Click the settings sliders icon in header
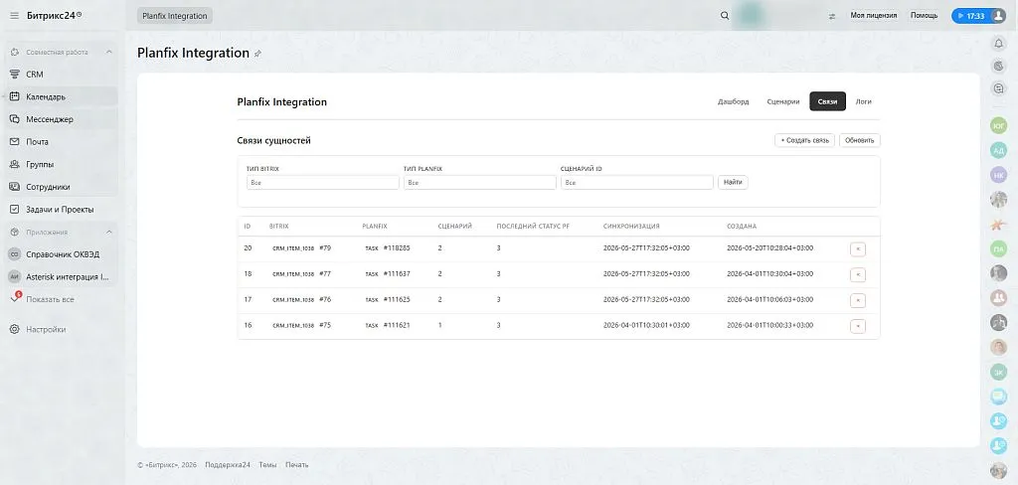 click(832, 16)
